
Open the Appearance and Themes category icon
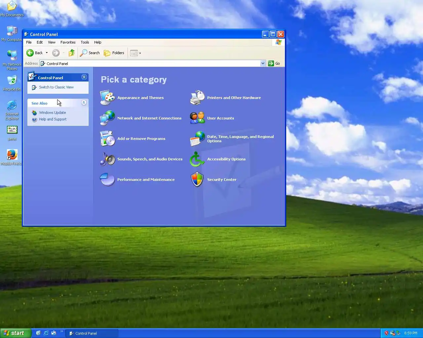click(x=107, y=98)
